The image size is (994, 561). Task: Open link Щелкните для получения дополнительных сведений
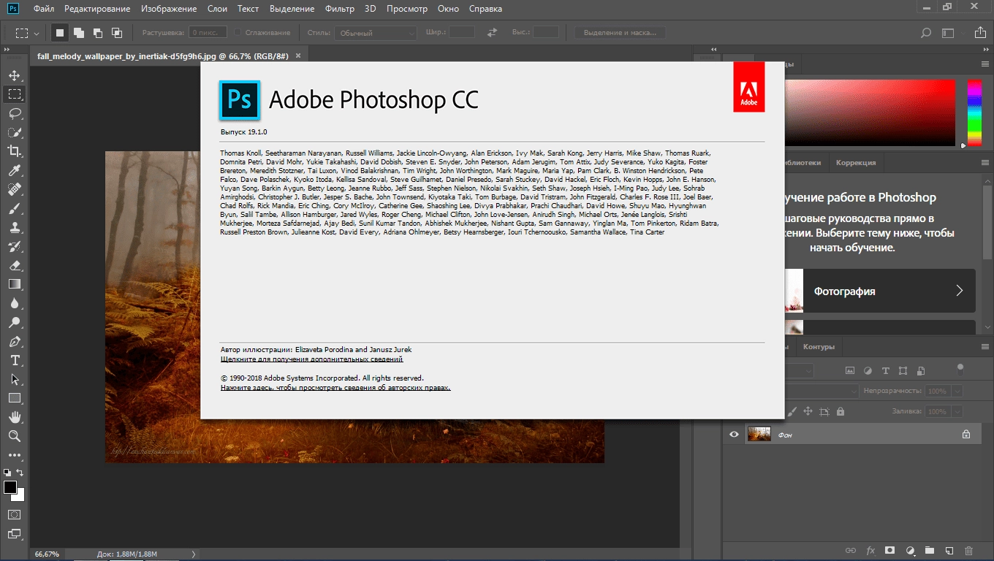[311, 359]
